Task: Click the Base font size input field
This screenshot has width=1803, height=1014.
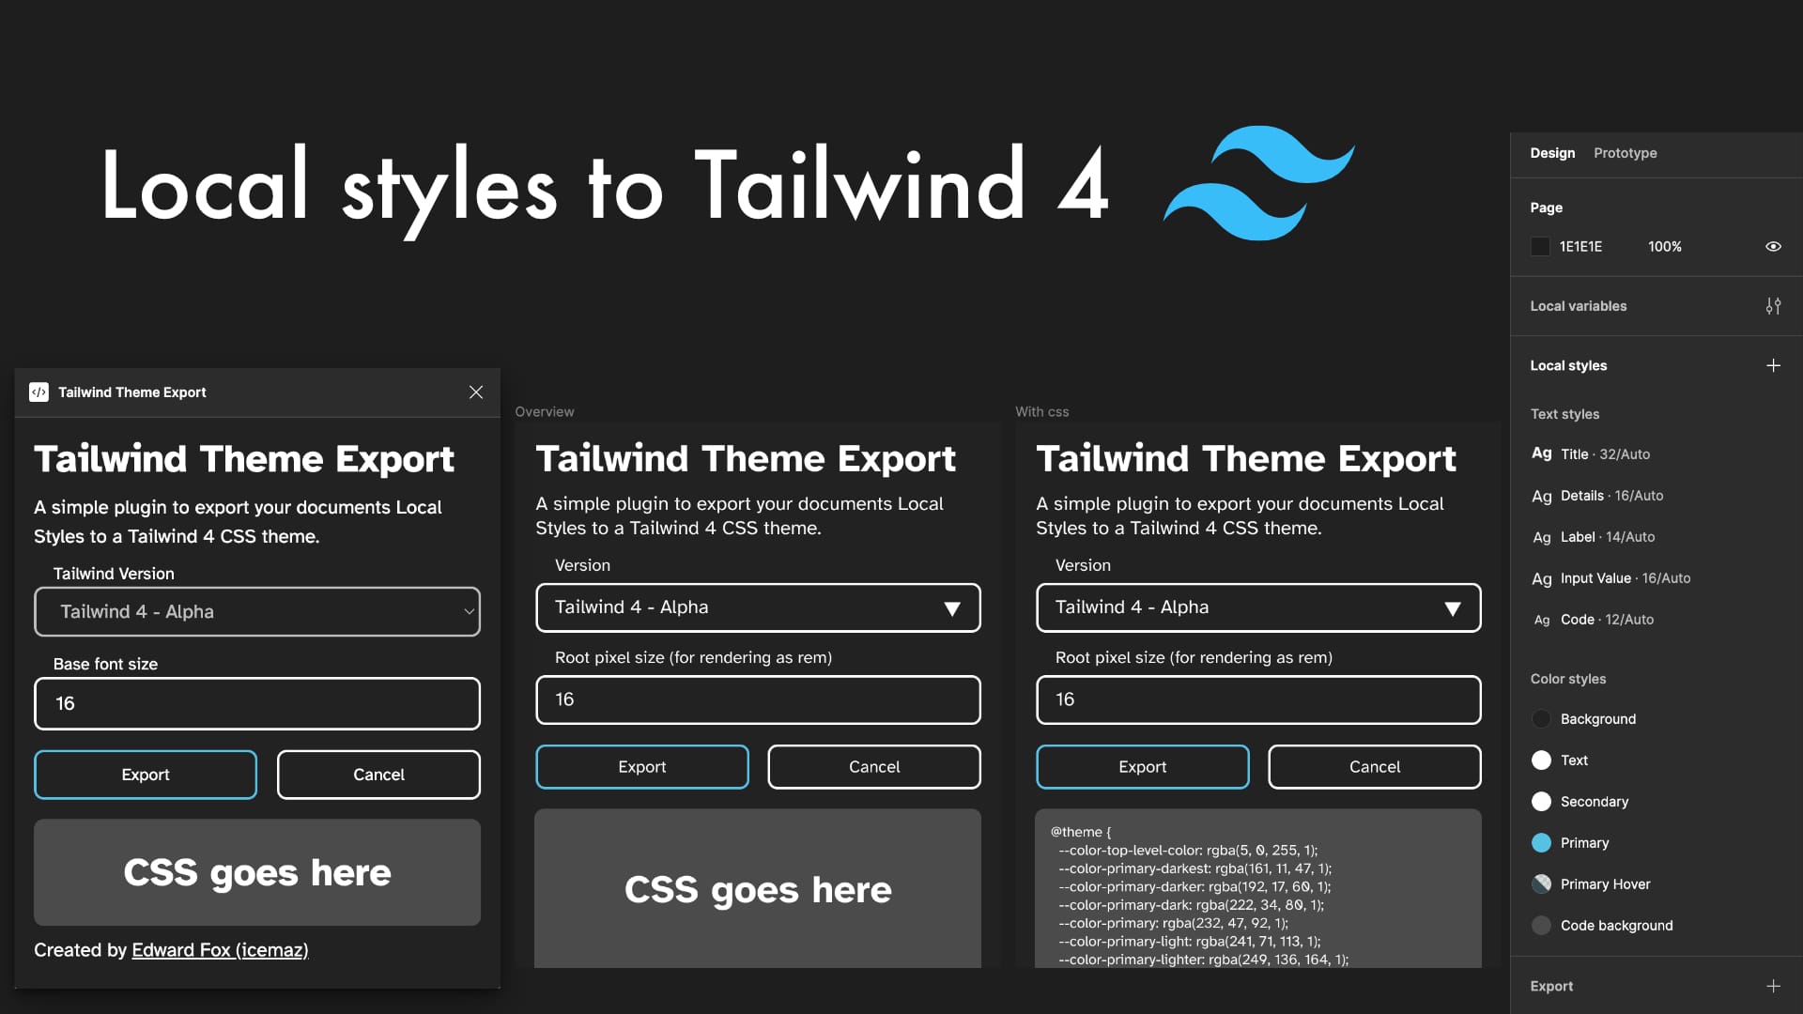Action: 257,703
